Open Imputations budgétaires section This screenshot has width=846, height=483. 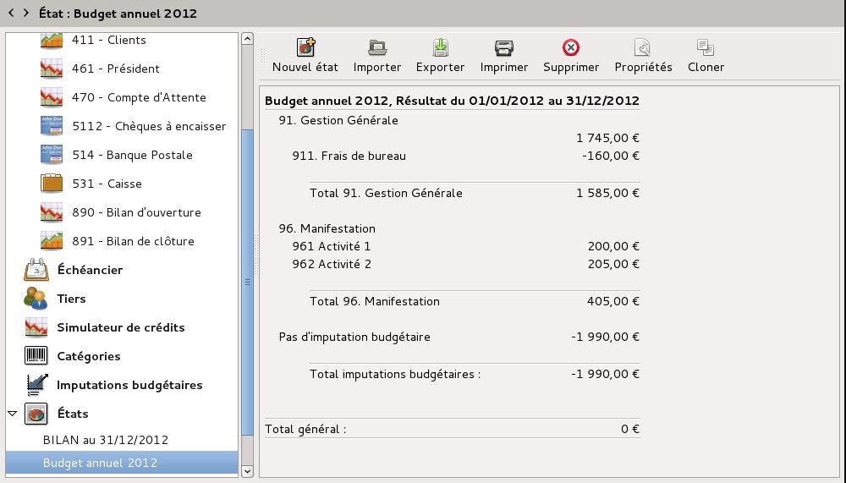[129, 385]
